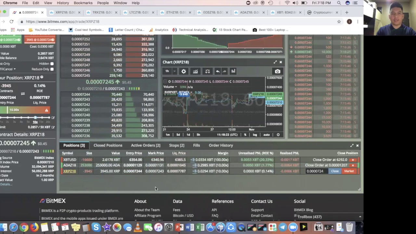Open margin adjust icon for XRPZ18 row
416x234 pixels.
194,171
